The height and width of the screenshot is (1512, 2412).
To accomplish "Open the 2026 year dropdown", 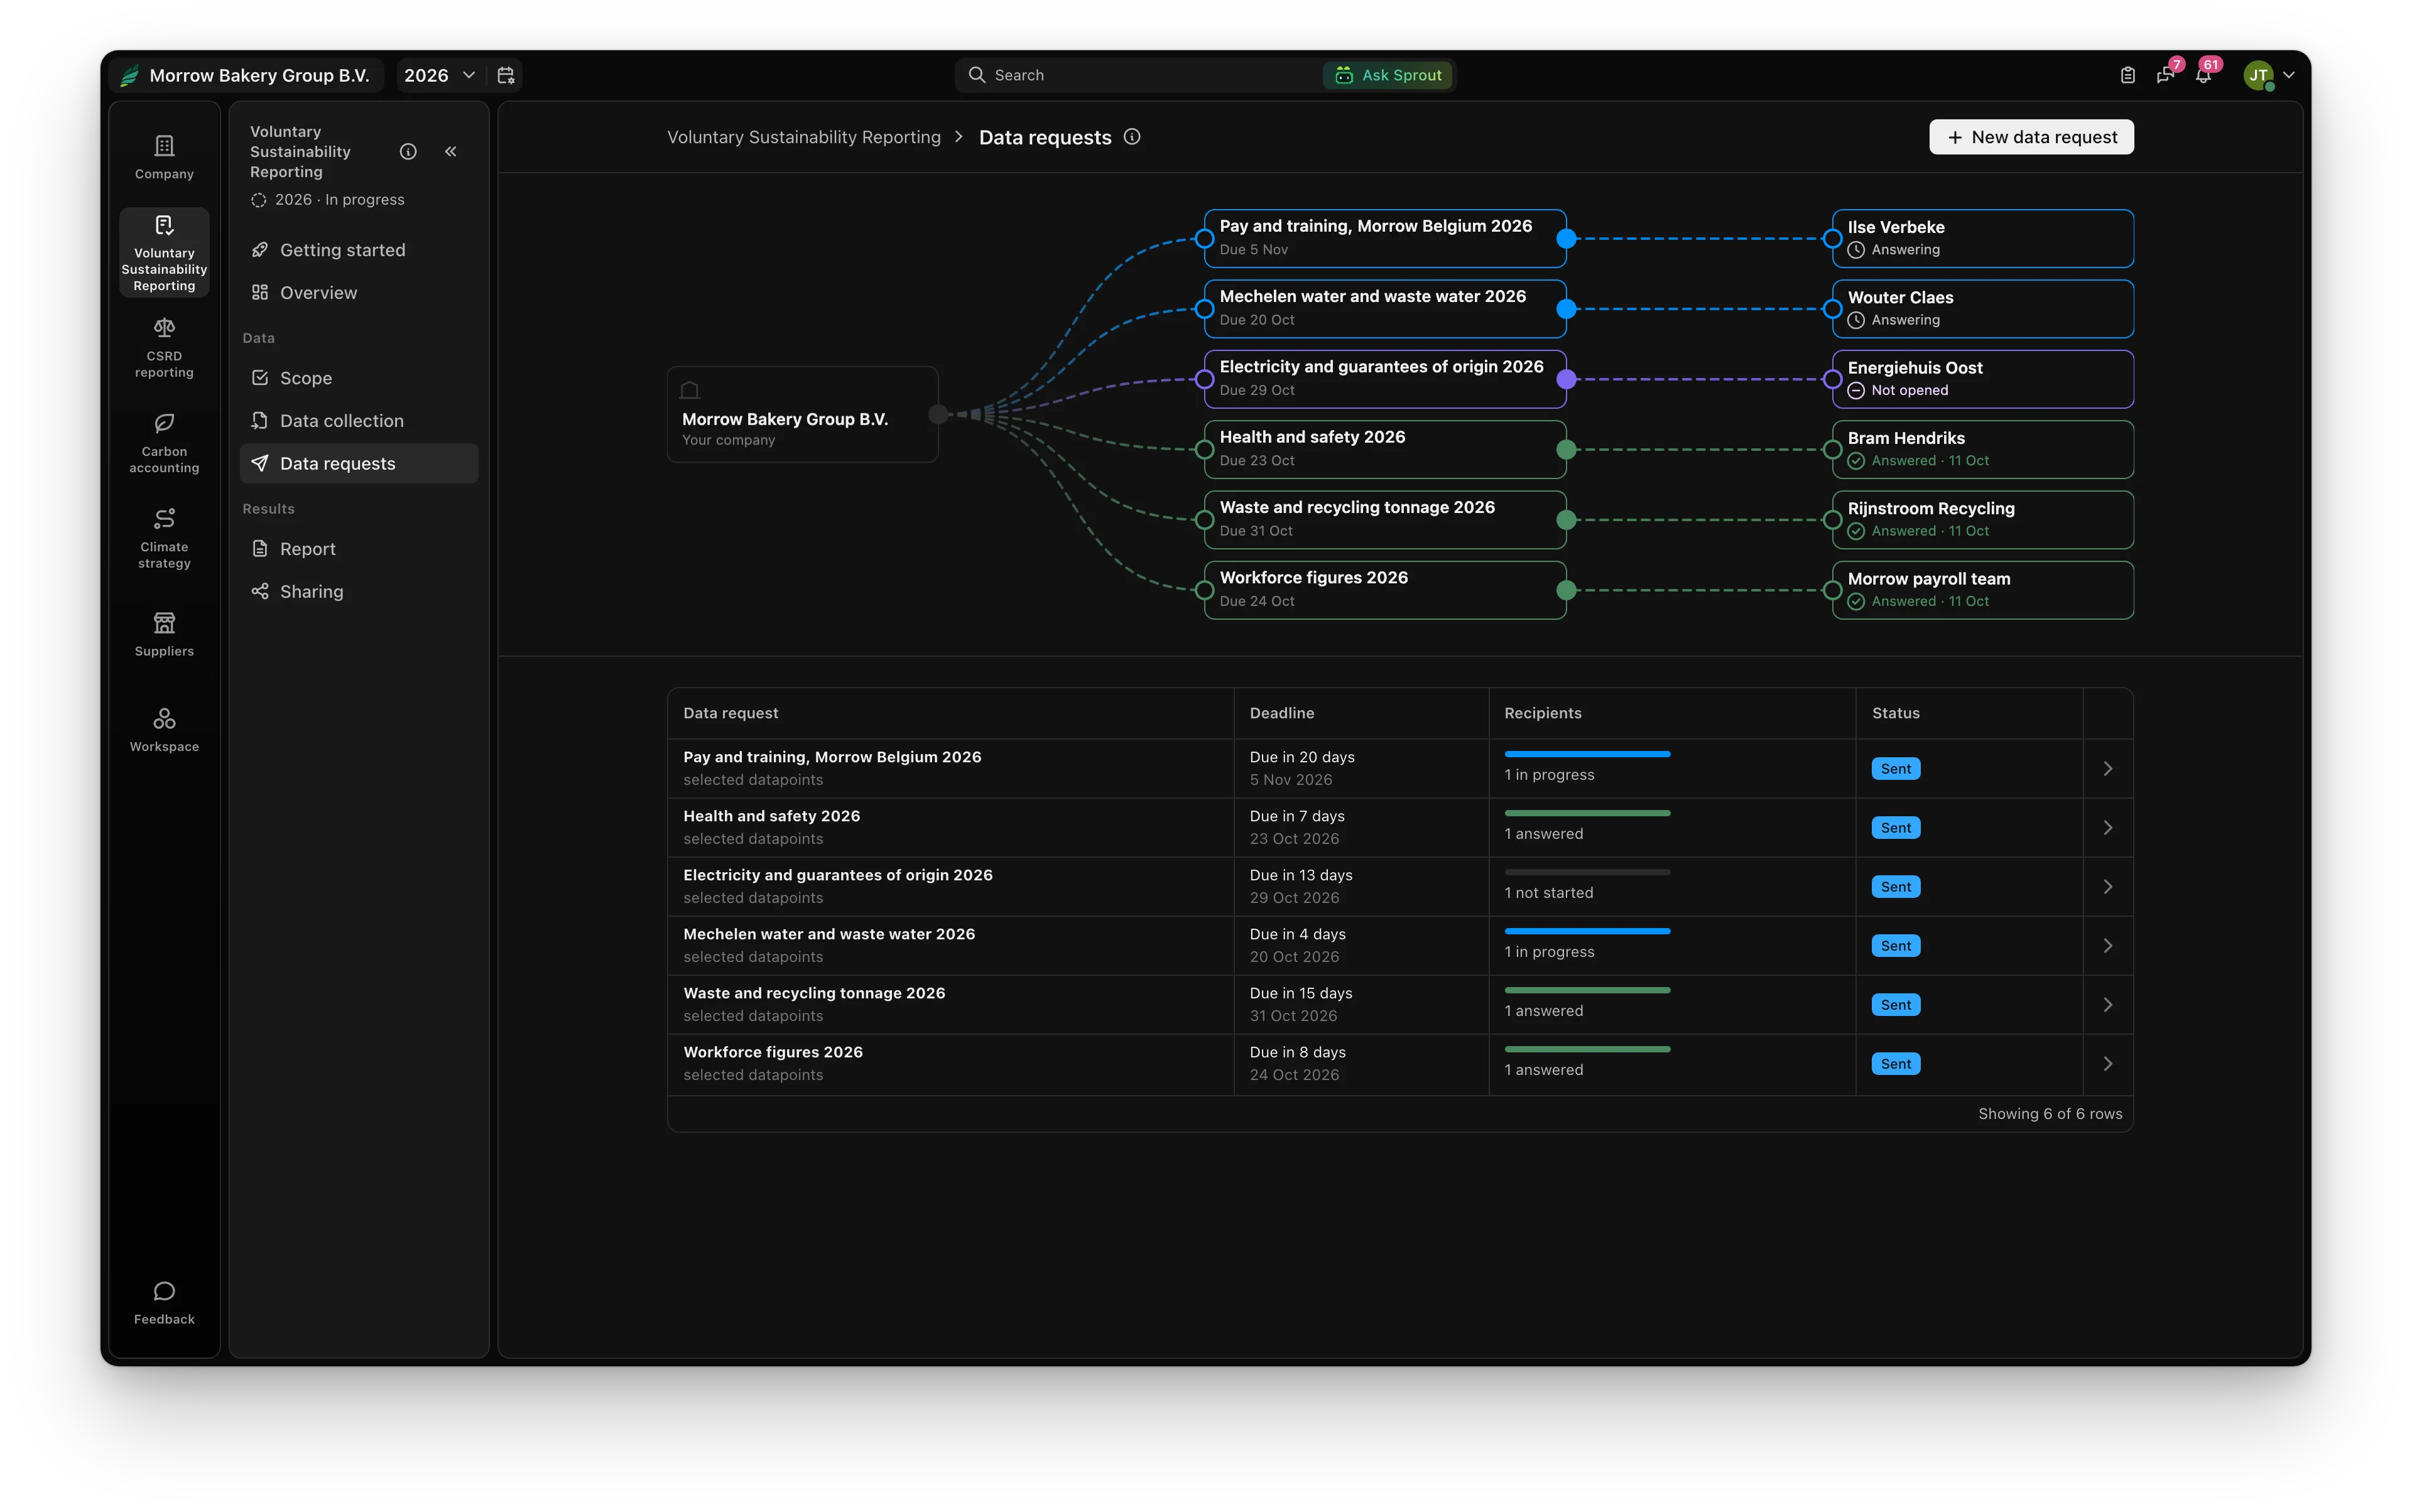I will 439,75.
